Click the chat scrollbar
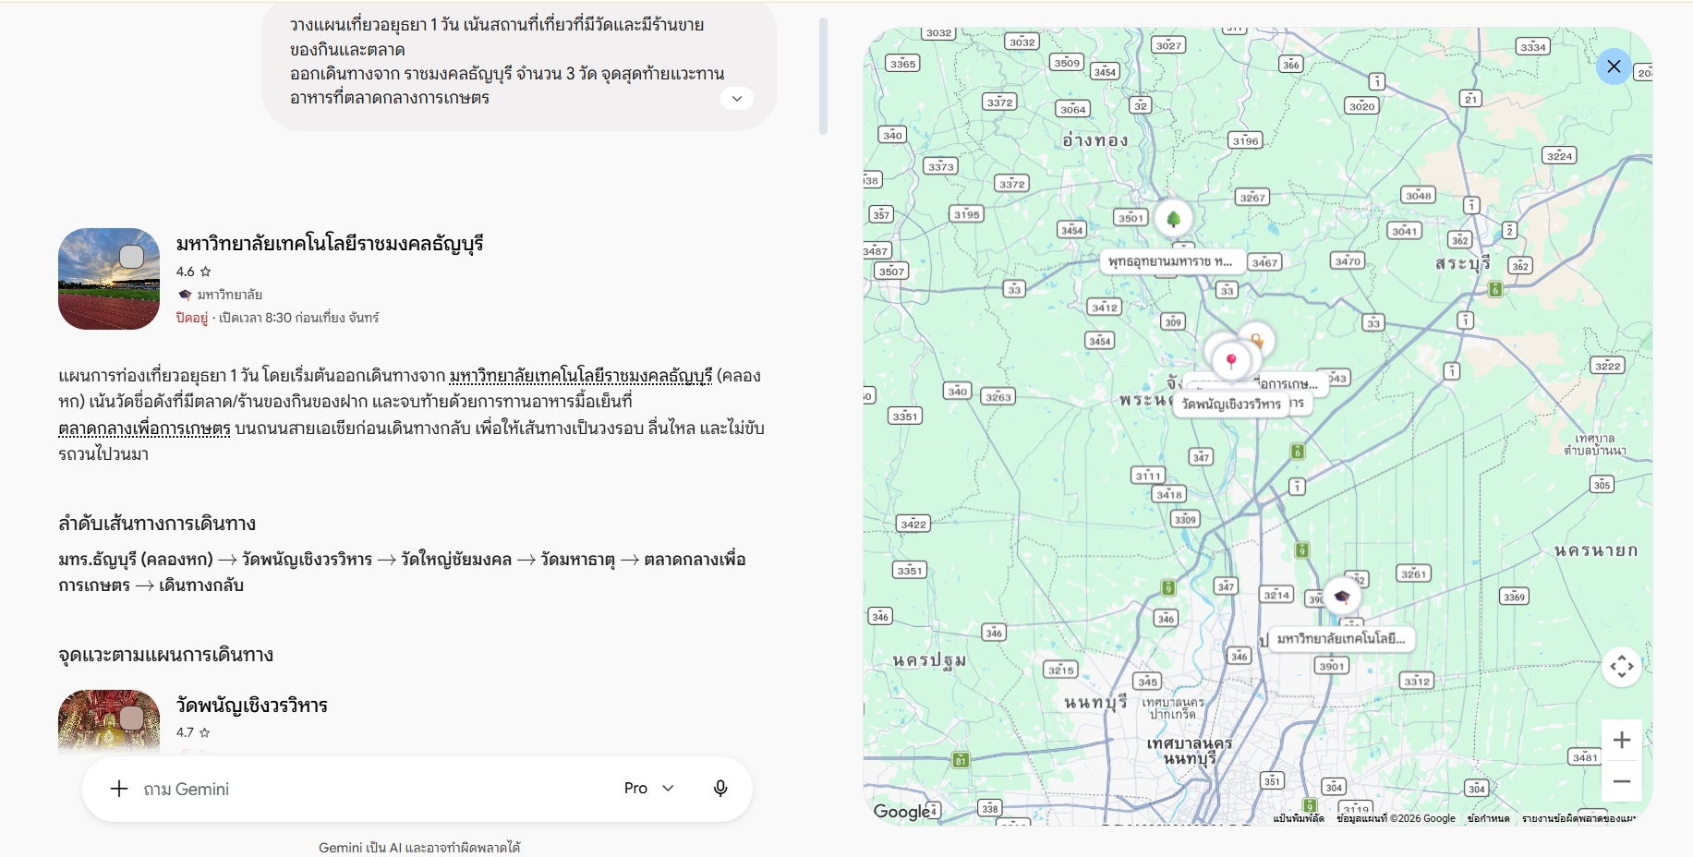The height and width of the screenshot is (857, 1693). pyautogui.click(x=823, y=77)
